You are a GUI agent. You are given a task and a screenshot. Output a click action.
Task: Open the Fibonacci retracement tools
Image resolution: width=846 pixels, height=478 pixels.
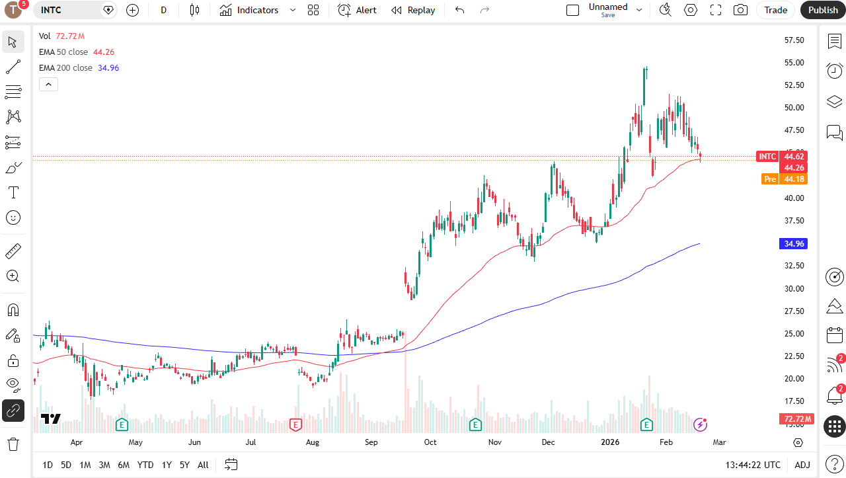pyautogui.click(x=13, y=92)
